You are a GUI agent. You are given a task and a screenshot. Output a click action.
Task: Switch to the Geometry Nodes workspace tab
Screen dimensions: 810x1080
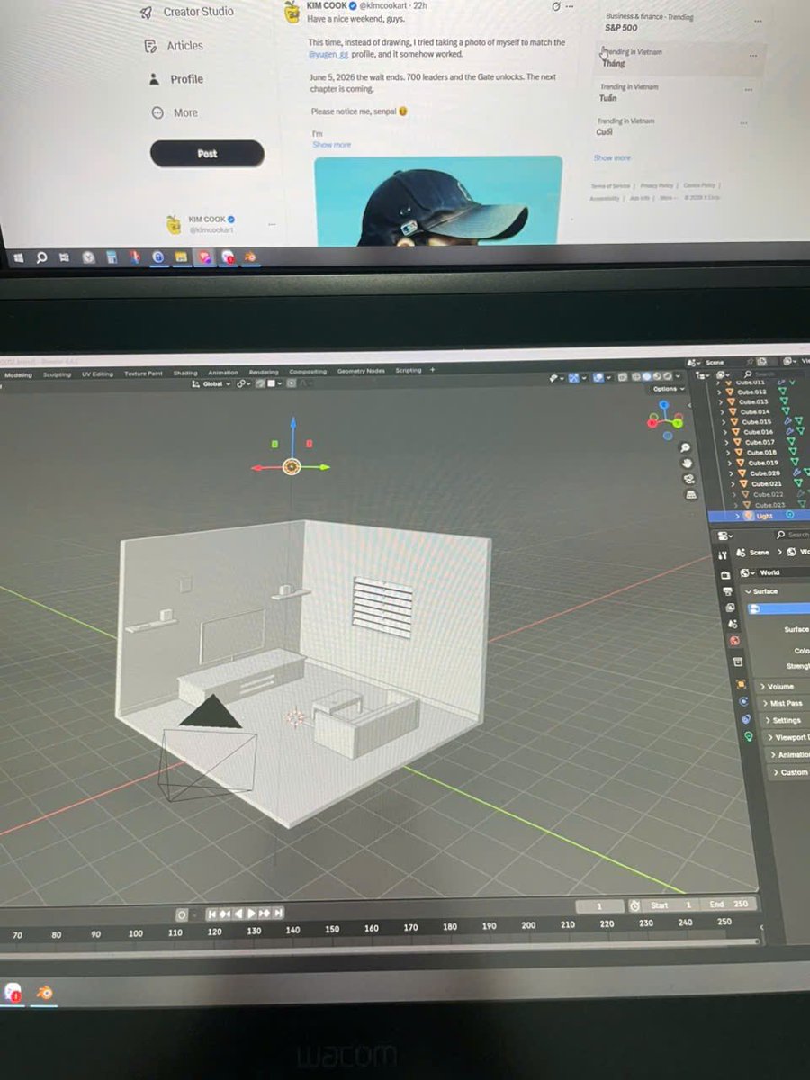pos(361,371)
